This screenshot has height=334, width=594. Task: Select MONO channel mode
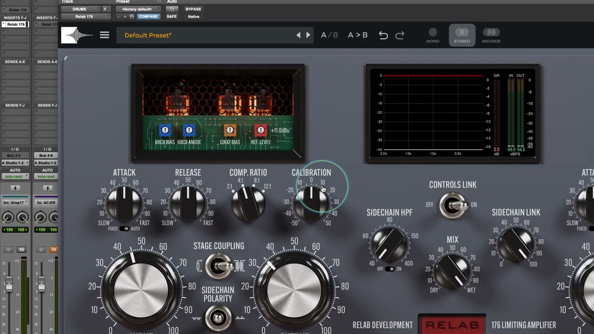pyautogui.click(x=433, y=35)
